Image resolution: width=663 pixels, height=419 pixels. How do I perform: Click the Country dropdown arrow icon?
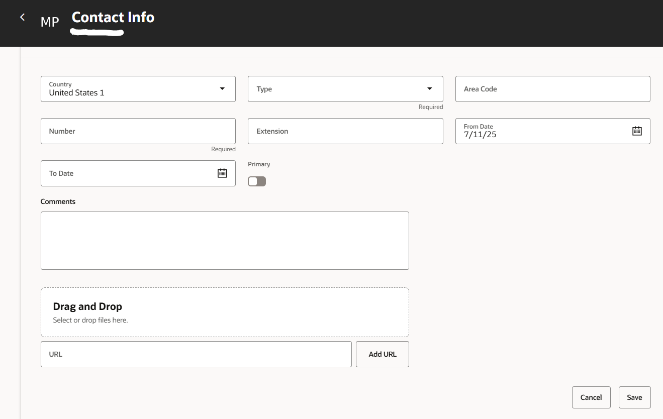point(222,88)
